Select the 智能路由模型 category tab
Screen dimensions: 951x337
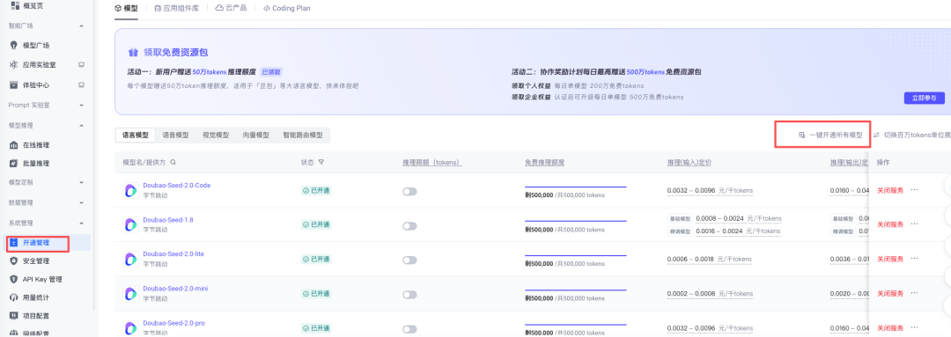pos(303,136)
